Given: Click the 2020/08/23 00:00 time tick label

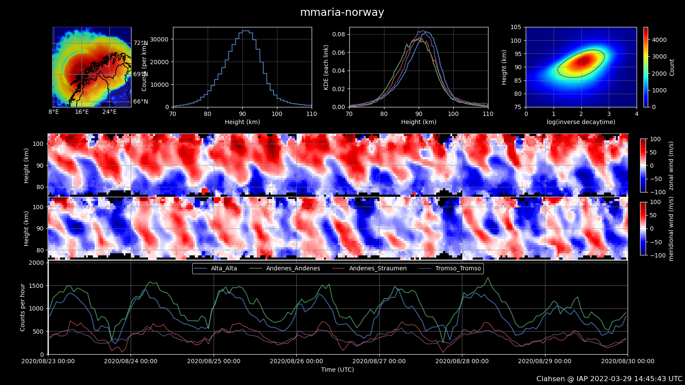Looking at the screenshot, I should pyautogui.click(x=48, y=361).
